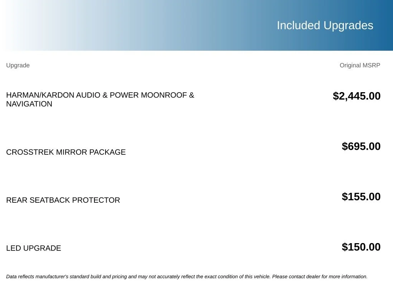
Task: Select the $695.00 price
Action: coord(361,146)
